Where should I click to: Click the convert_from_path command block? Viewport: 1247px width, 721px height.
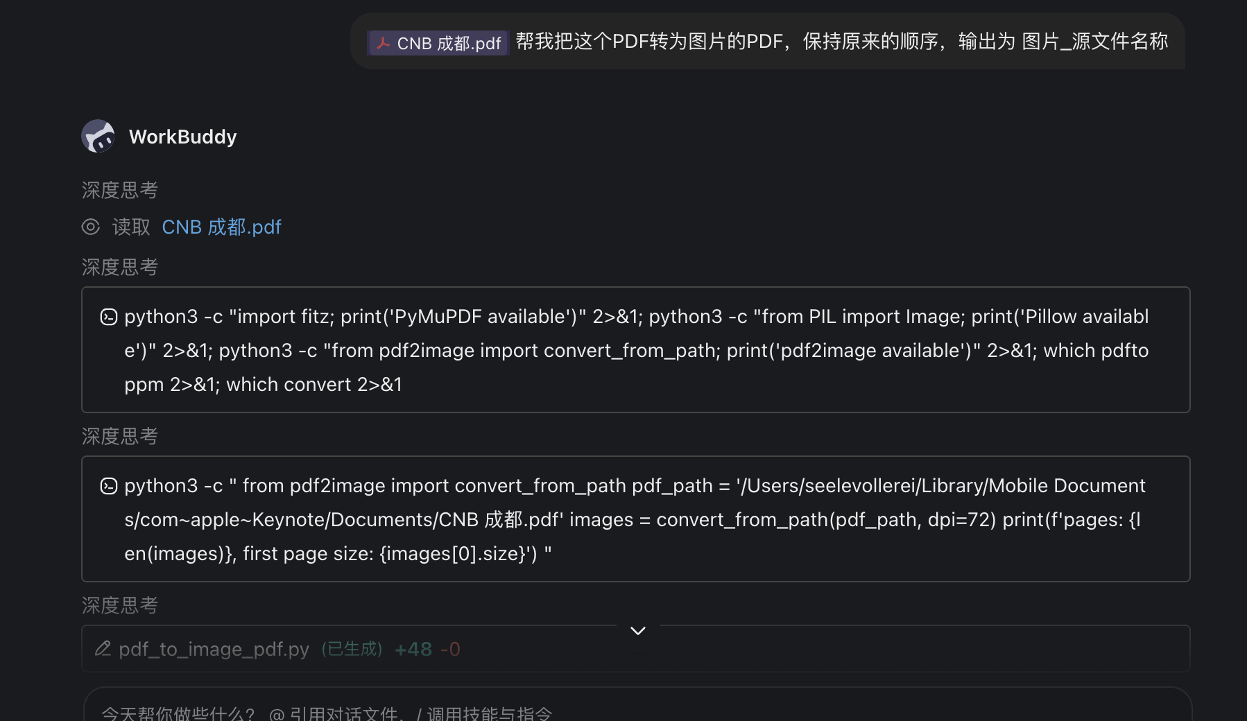pyautogui.click(x=636, y=519)
